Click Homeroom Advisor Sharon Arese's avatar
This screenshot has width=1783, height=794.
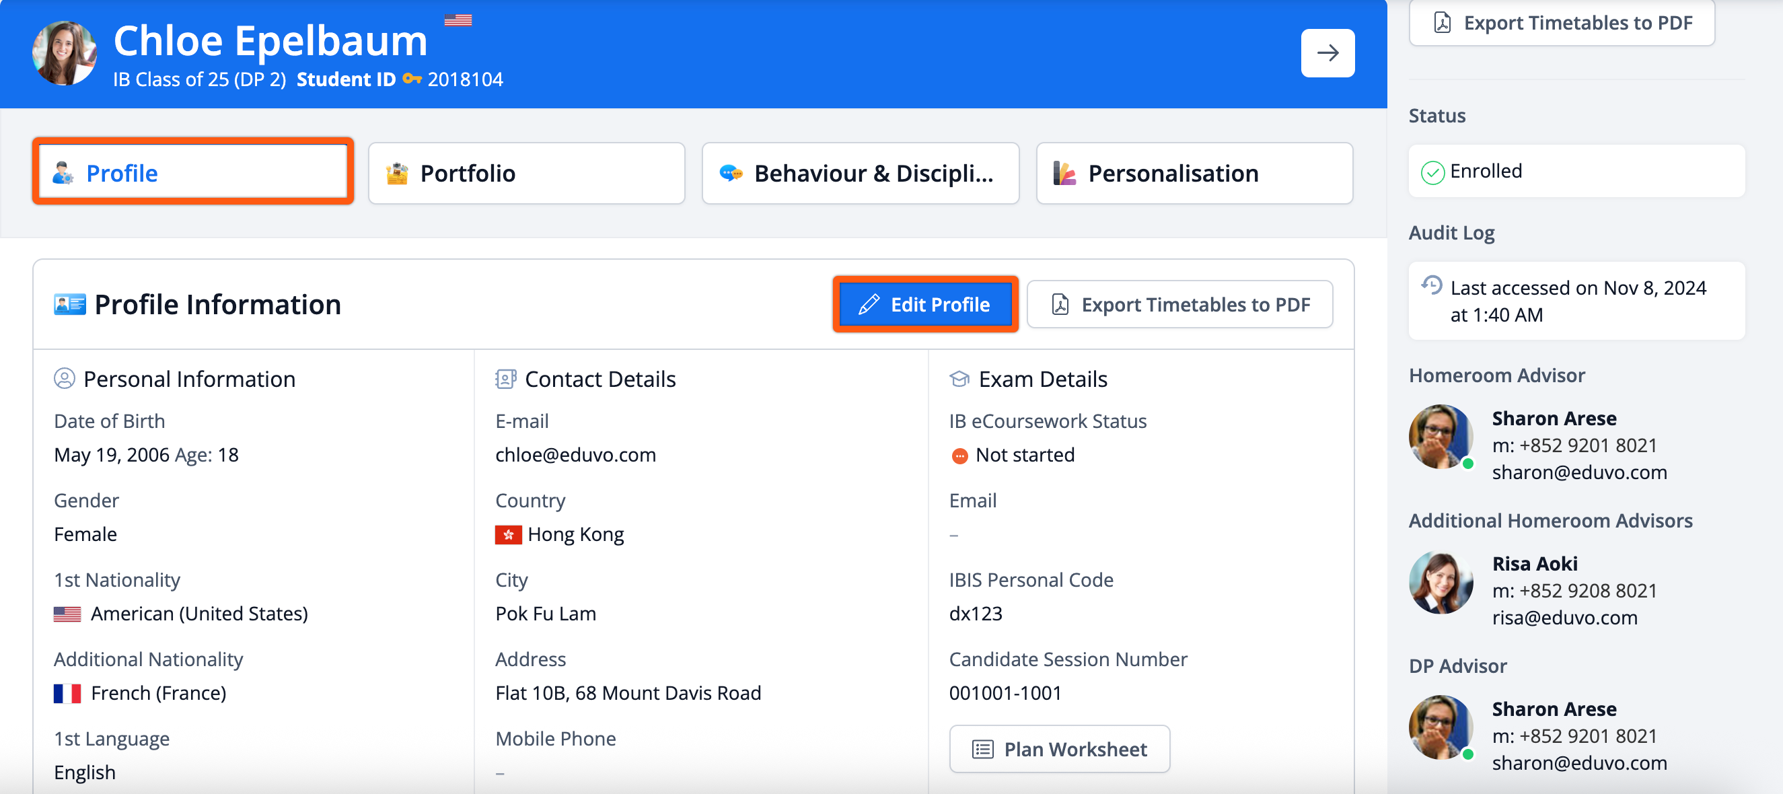[x=1441, y=437]
